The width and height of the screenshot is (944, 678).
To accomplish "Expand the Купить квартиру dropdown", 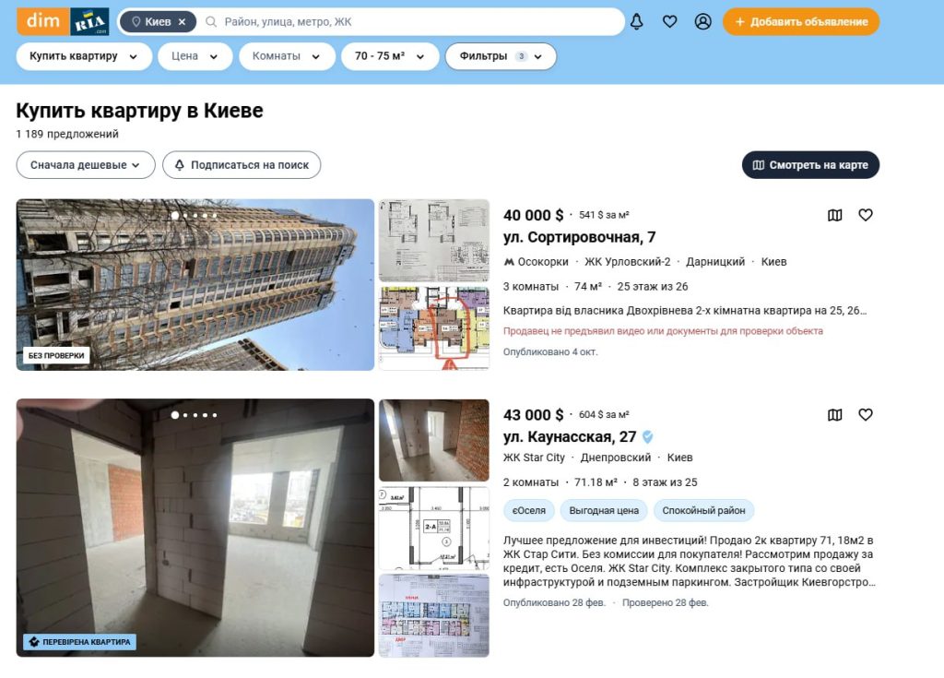I will tap(84, 56).
